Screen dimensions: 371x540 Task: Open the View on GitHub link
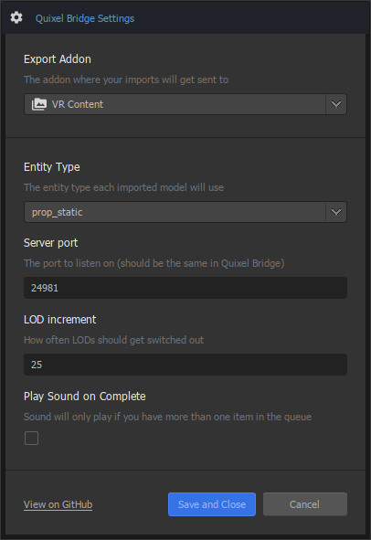point(58,504)
